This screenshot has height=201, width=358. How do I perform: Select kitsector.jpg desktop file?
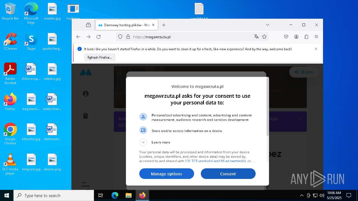coord(31,132)
